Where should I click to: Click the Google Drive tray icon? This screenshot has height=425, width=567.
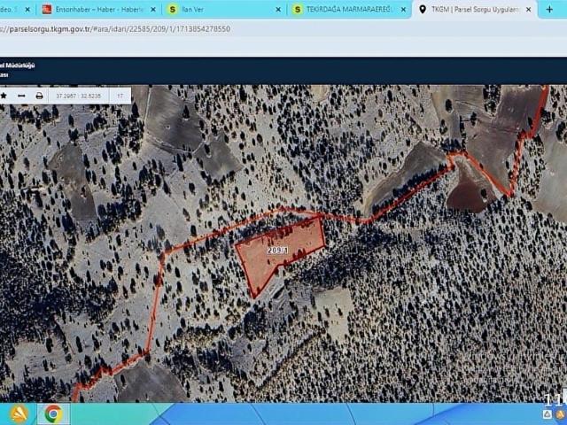548,414
